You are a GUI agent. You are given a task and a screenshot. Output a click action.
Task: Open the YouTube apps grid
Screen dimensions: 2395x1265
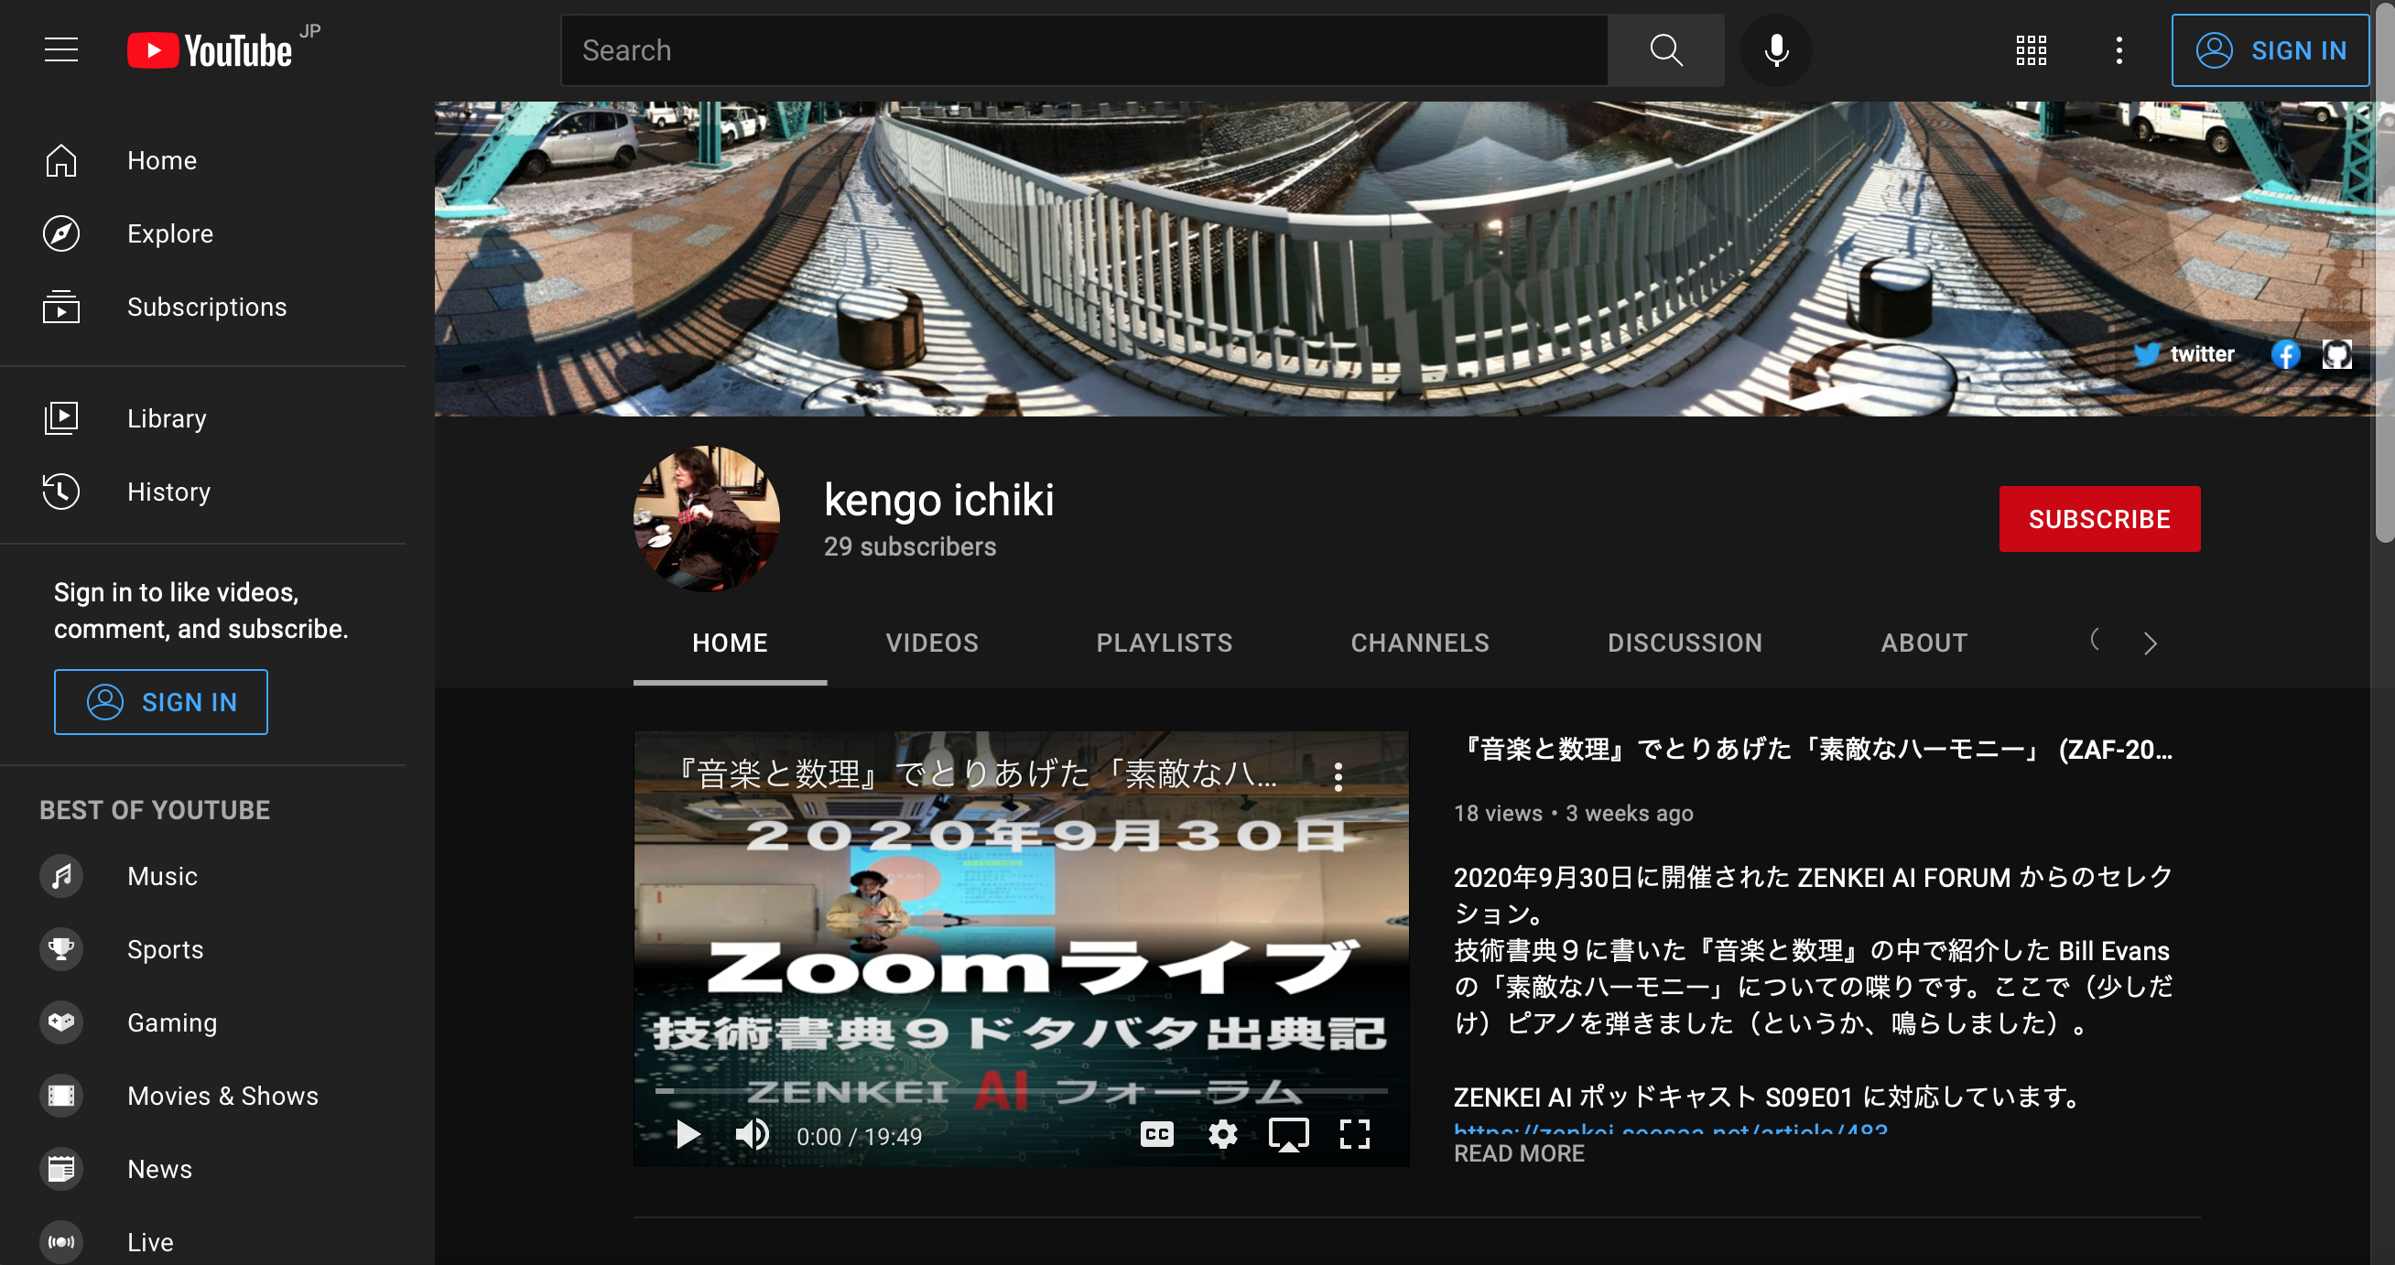click(2031, 50)
